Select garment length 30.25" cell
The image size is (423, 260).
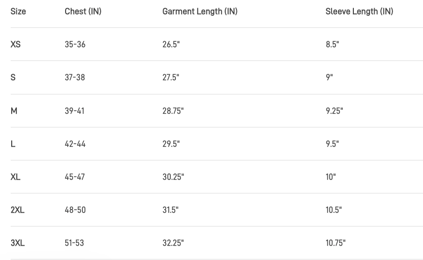173,177
